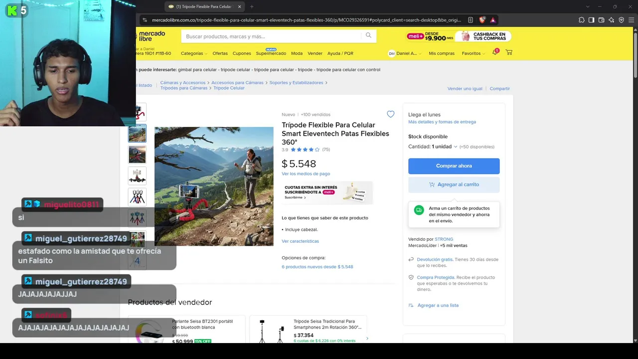Viewport: 638px width, 359px height.
Task: Close the Trípode Flexible browser tab
Action: click(x=239, y=6)
